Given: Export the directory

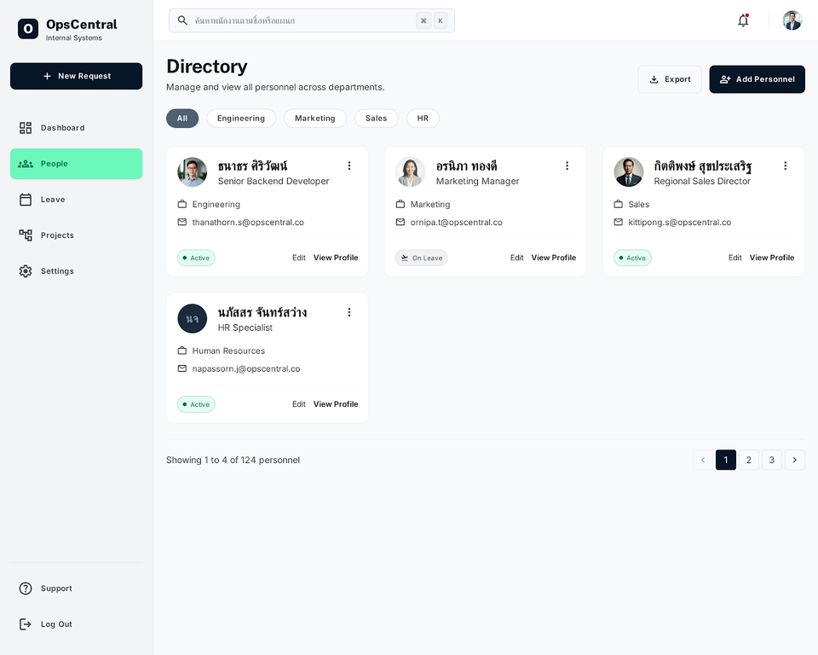Looking at the screenshot, I should point(670,79).
